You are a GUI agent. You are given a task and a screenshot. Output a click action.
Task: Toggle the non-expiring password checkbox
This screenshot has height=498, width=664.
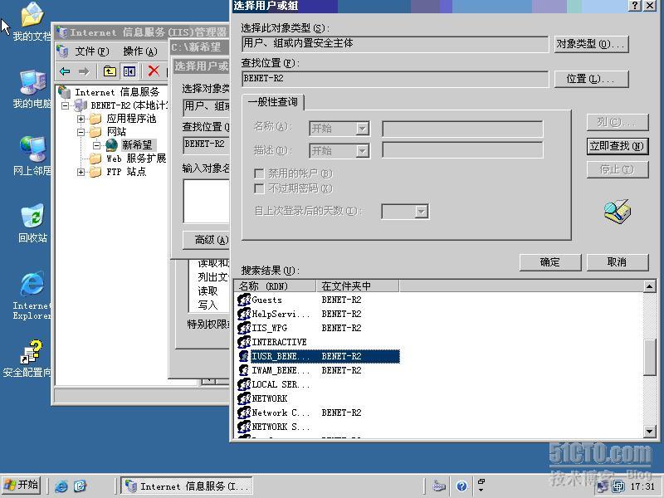coord(259,188)
